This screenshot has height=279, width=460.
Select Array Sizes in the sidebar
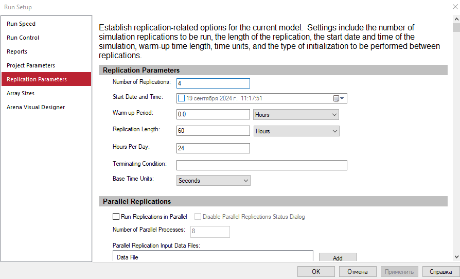pyautogui.click(x=21, y=93)
